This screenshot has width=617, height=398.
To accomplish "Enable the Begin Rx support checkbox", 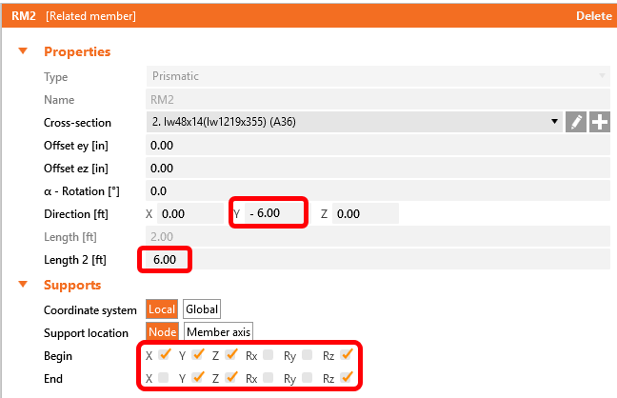I will 268,355.
